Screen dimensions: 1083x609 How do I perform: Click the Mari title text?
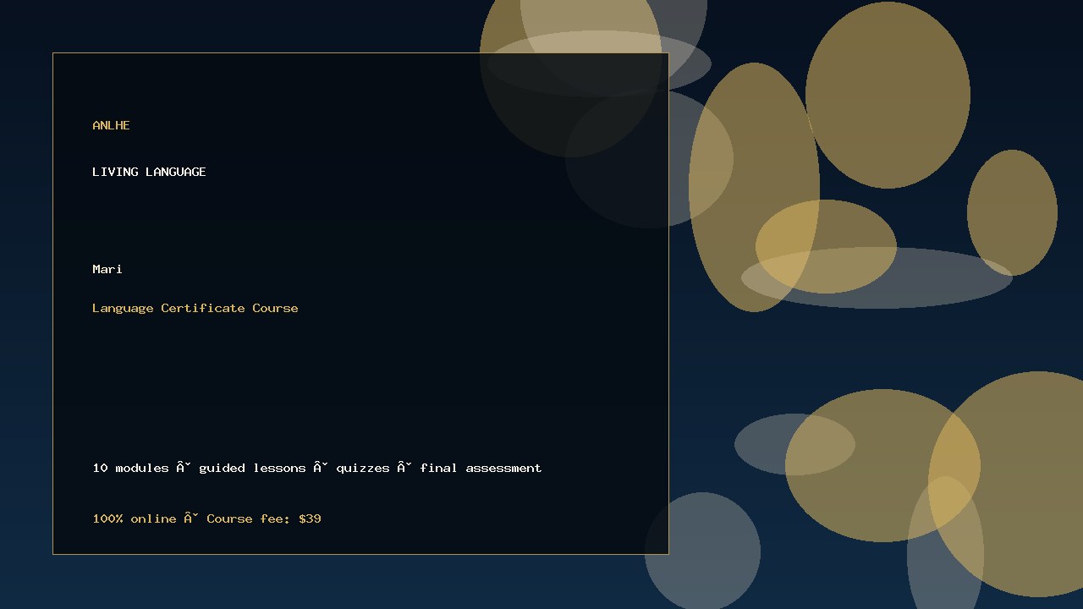click(107, 269)
